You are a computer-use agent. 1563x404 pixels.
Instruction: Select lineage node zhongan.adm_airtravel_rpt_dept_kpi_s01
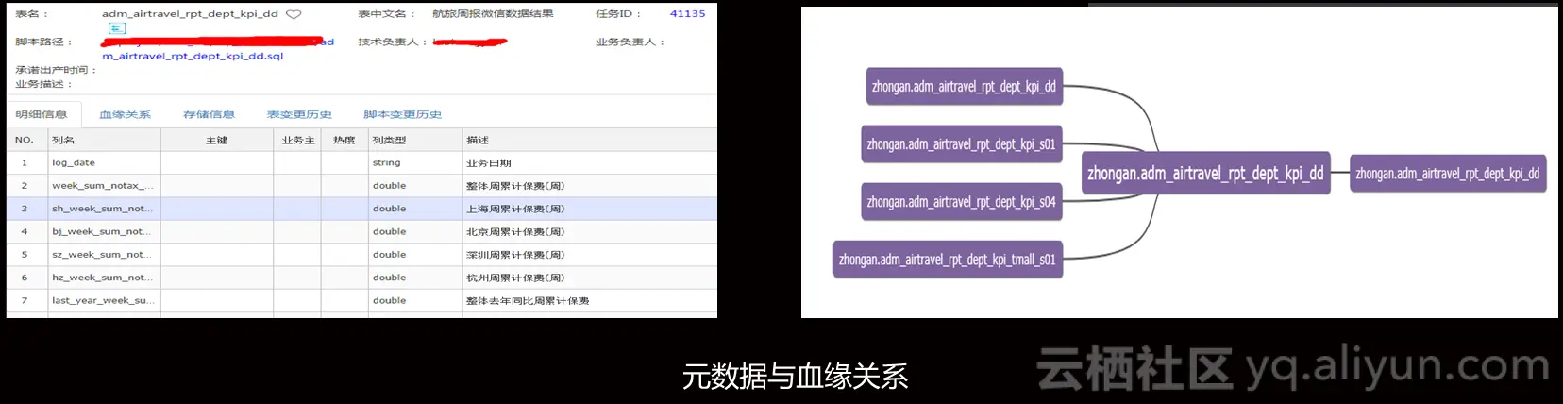(962, 144)
